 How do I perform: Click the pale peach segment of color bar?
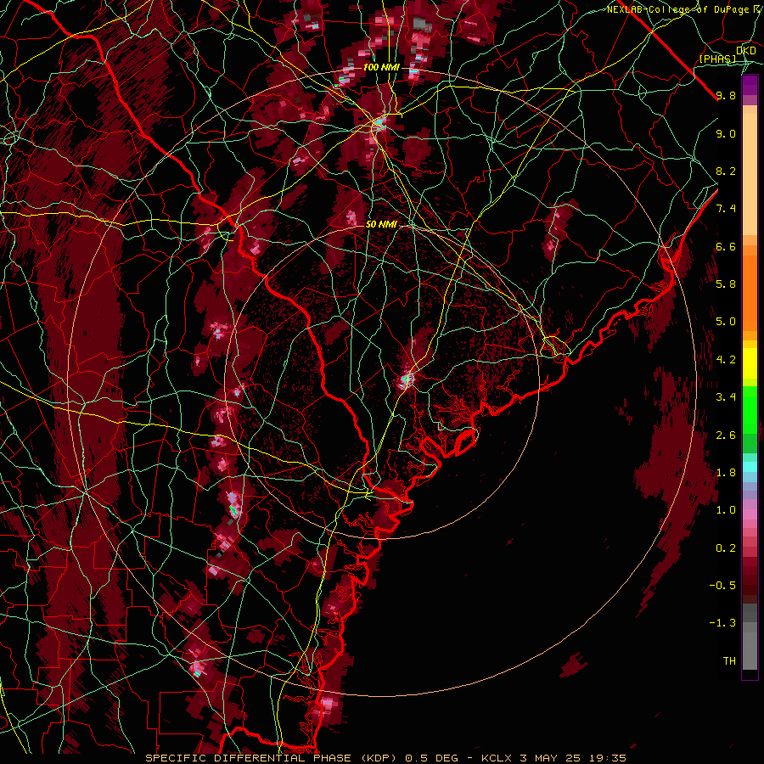click(x=750, y=174)
